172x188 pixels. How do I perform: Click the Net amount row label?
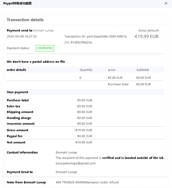click(x=16, y=142)
